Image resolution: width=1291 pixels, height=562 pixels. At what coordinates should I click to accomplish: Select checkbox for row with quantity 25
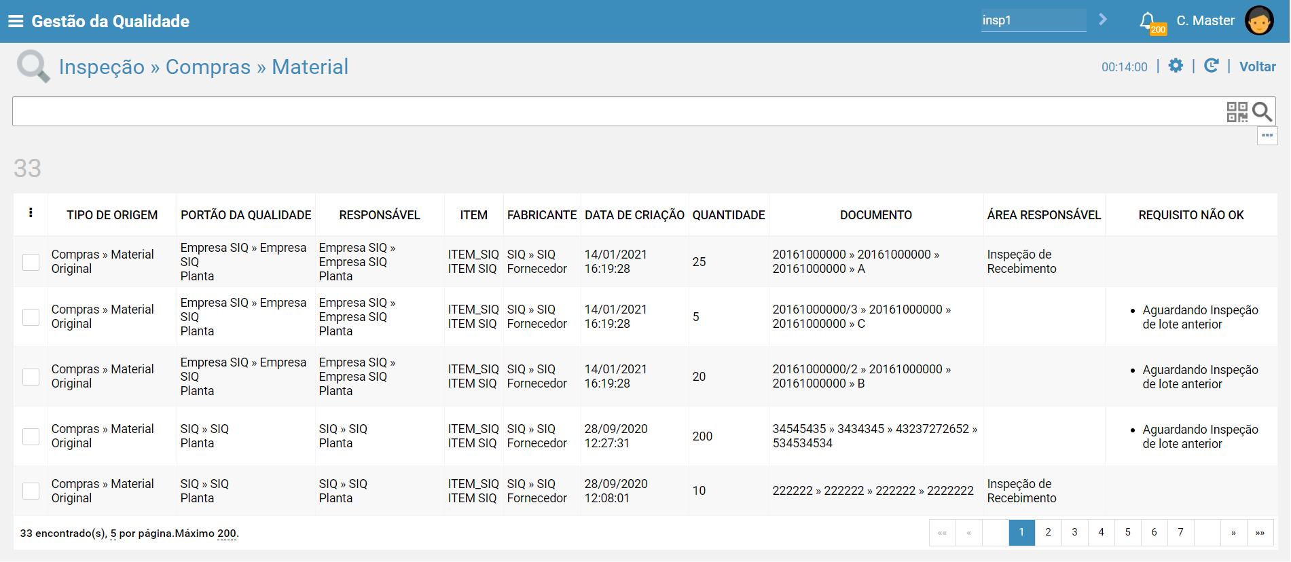31,262
